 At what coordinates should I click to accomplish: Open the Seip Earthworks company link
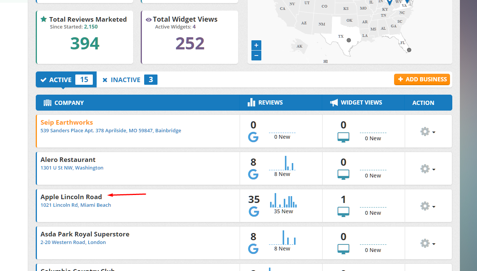(x=67, y=122)
